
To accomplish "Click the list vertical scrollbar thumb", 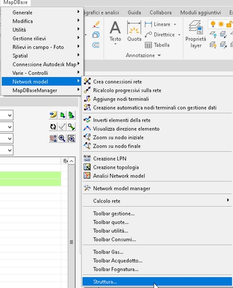I will [x=71, y=242].
